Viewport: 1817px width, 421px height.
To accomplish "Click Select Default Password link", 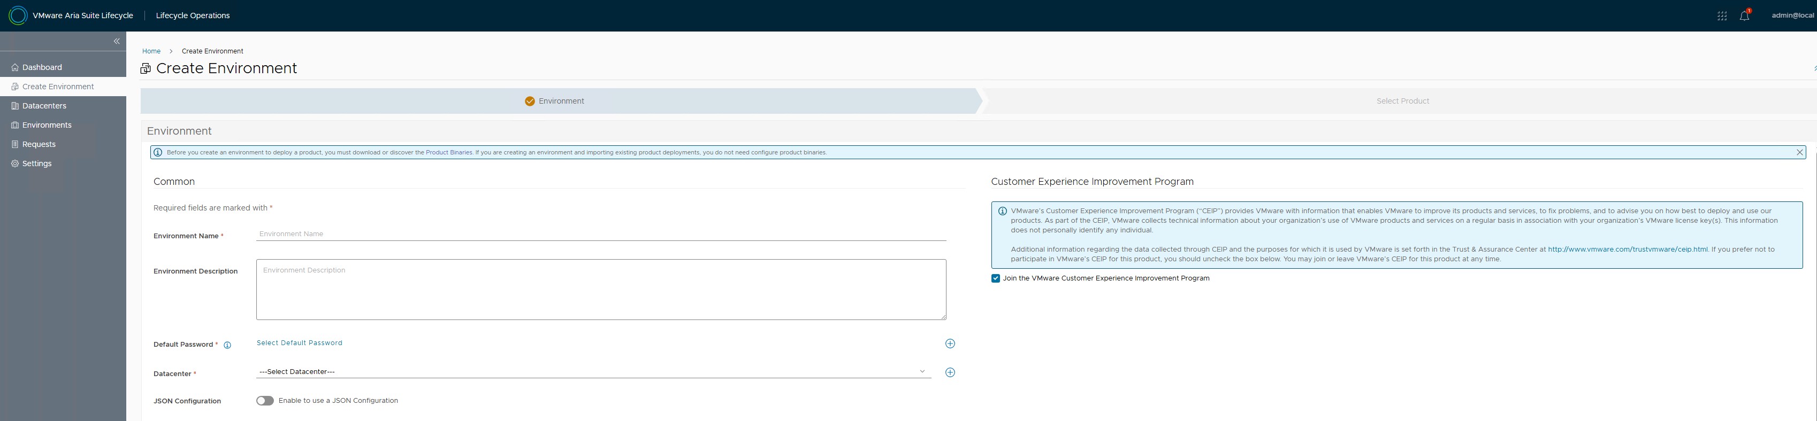I will tap(299, 343).
